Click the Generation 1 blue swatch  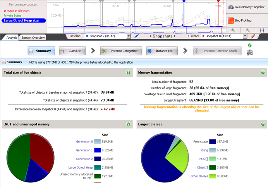coord(98,150)
